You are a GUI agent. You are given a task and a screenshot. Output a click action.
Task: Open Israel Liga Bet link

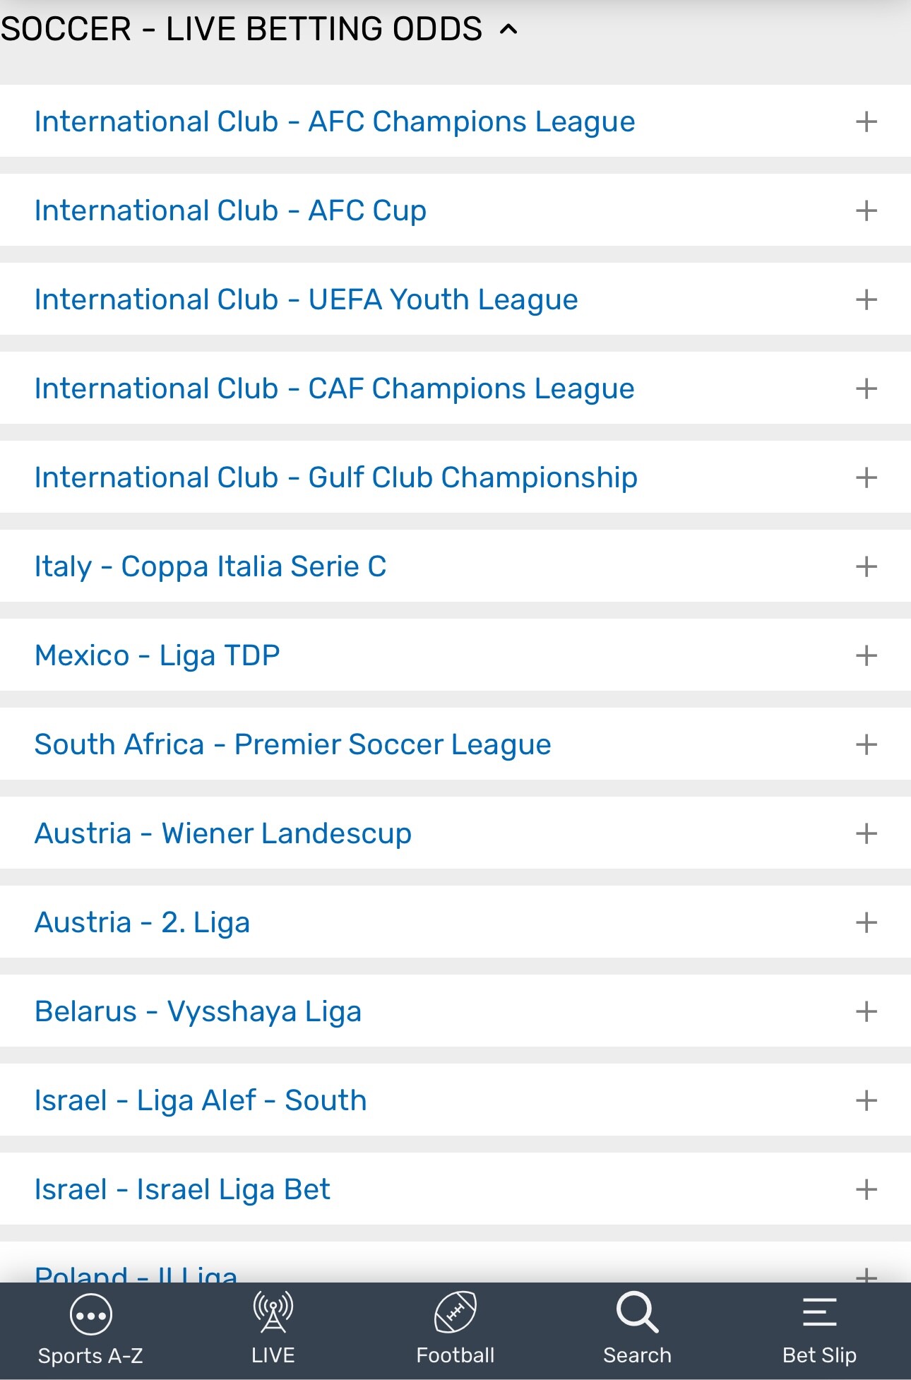click(182, 1189)
